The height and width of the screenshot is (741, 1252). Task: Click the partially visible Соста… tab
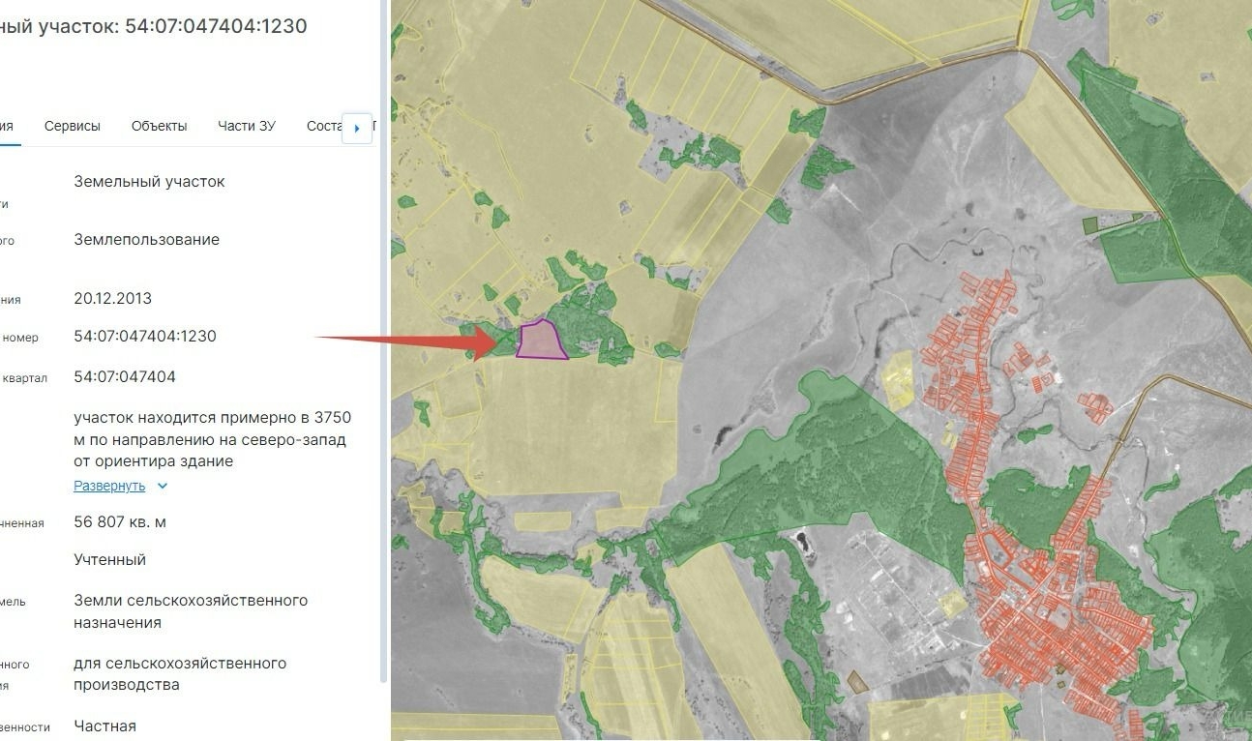[x=324, y=126]
